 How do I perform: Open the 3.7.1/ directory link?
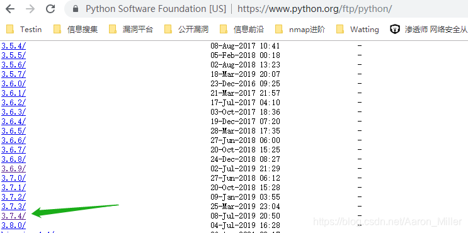(x=13, y=188)
